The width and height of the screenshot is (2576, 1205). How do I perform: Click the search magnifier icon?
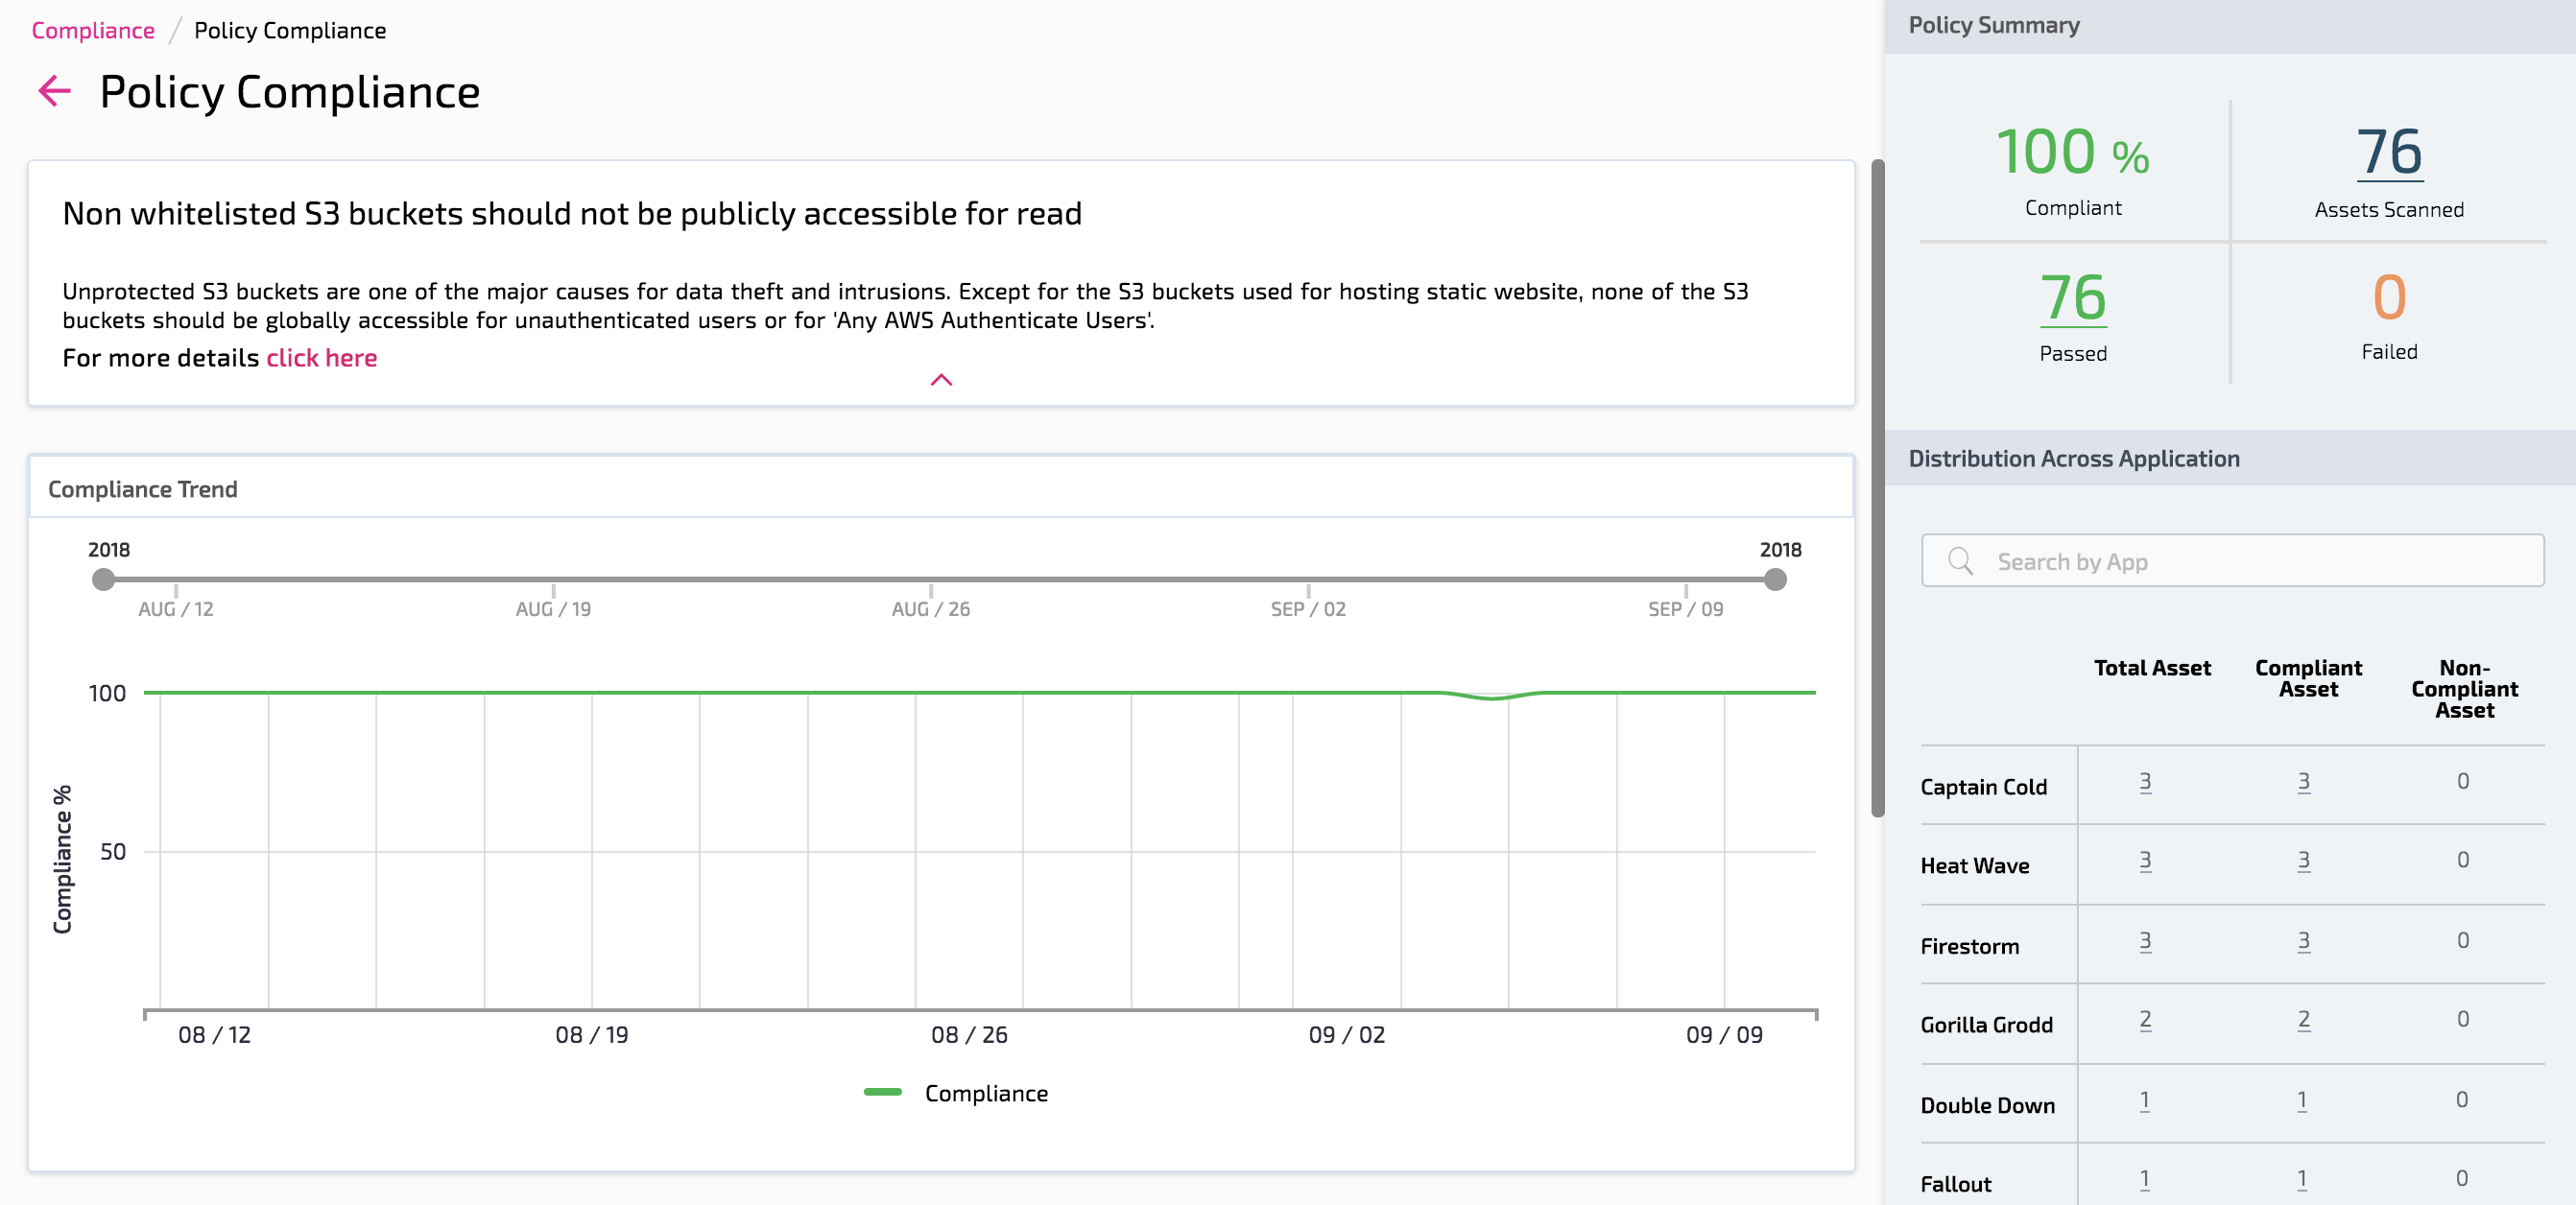[1960, 561]
